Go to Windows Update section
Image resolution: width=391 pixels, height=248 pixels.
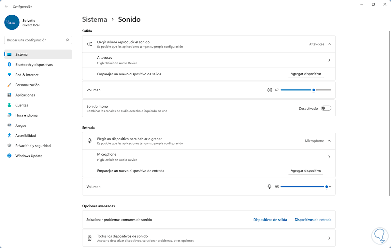click(x=29, y=156)
